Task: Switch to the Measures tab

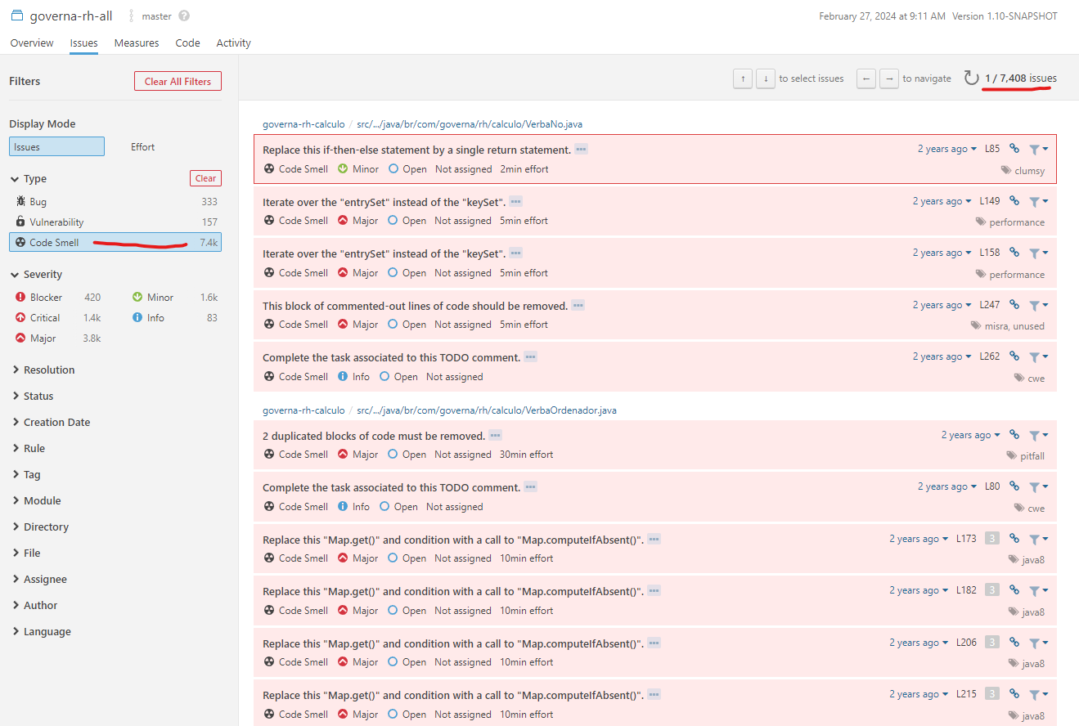Action: coord(137,43)
